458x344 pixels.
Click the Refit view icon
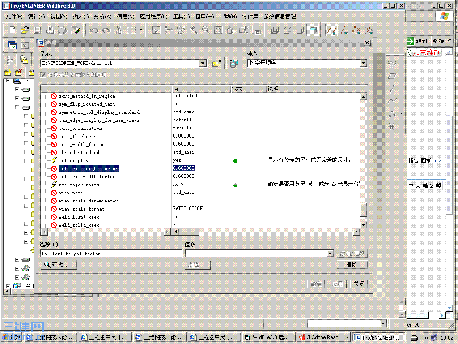(218, 30)
